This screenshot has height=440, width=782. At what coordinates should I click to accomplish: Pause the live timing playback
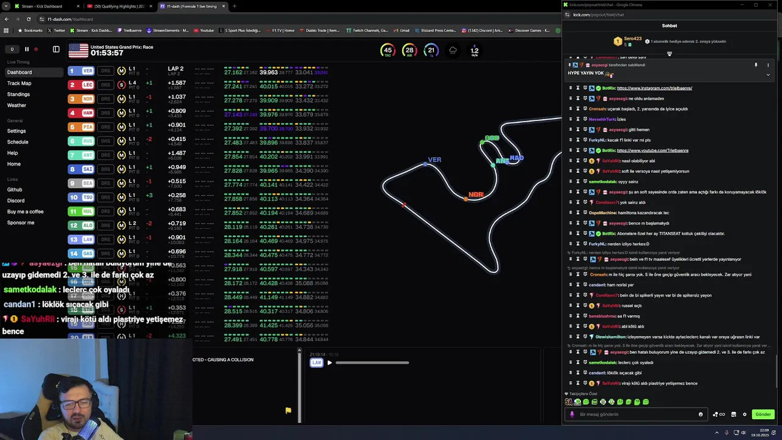click(26, 49)
